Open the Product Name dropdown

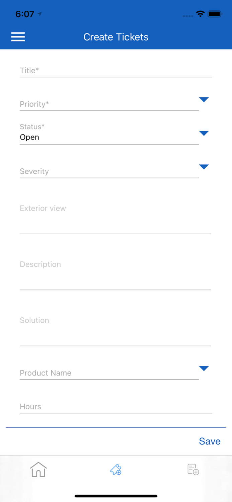204,368
